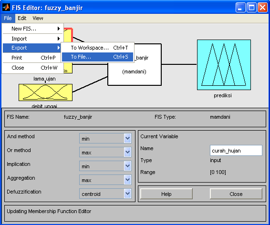Click the curah_hujan Name input field
The height and width of the screenshot is (225, 270).
[236, 151]
